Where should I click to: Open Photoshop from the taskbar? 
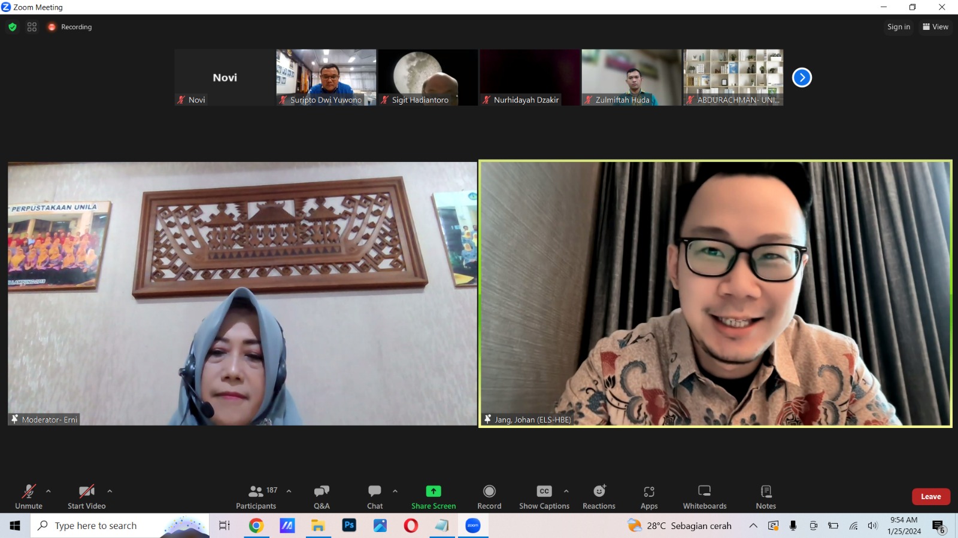(349, 525)
